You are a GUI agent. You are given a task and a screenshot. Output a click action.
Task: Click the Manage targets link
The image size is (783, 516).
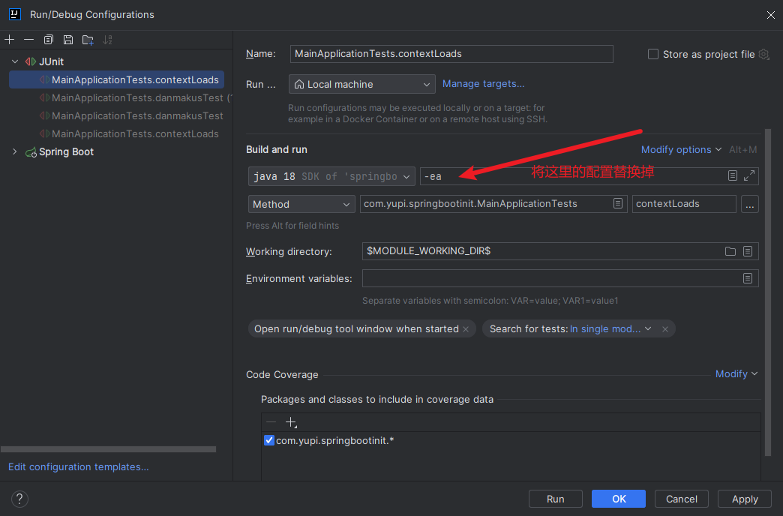[483, 84]
